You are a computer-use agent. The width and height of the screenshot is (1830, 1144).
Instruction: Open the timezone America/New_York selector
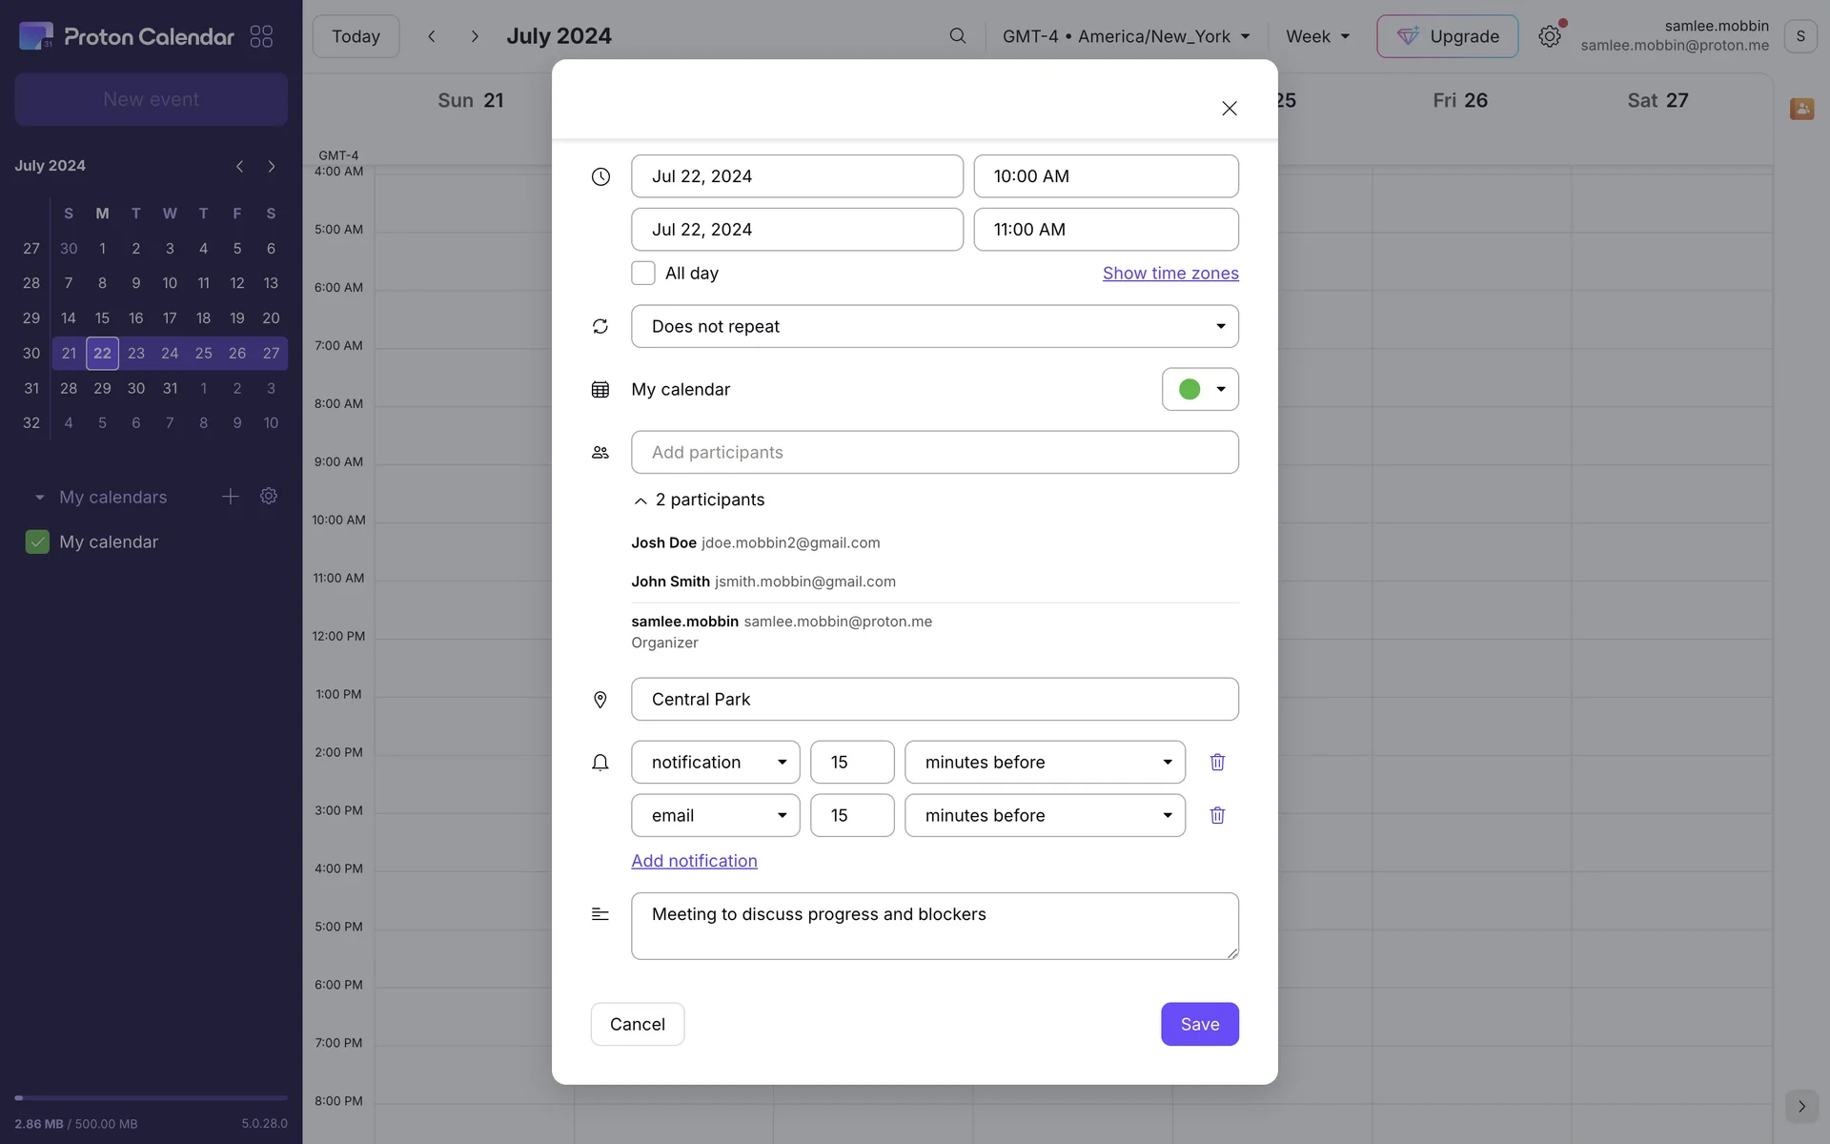tap(1125, 36)
